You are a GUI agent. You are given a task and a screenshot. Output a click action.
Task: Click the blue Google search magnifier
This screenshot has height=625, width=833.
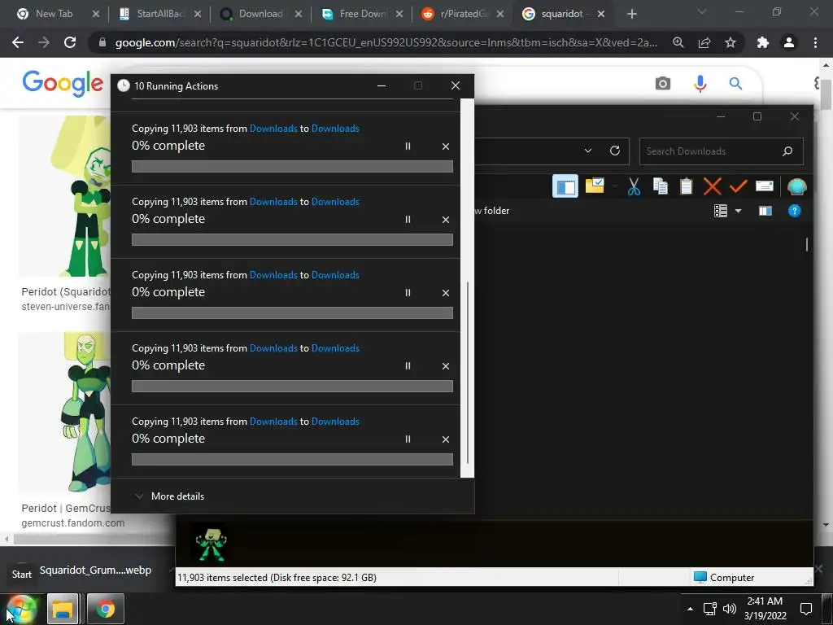click(x=735, y=84)
